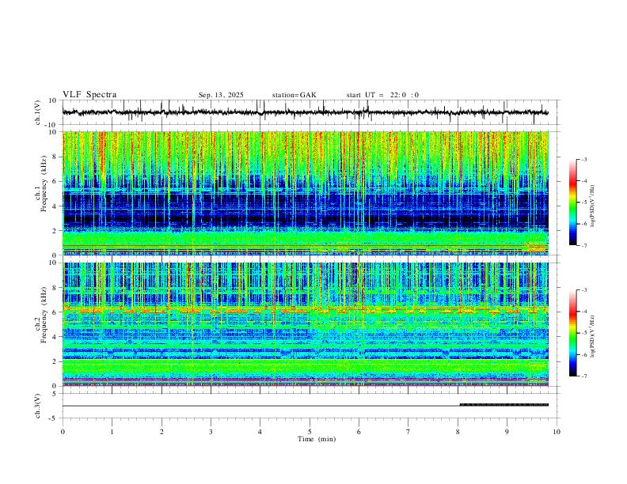Click the 'station=GAK' label
The image size is (627, 484).
point(294,95)
